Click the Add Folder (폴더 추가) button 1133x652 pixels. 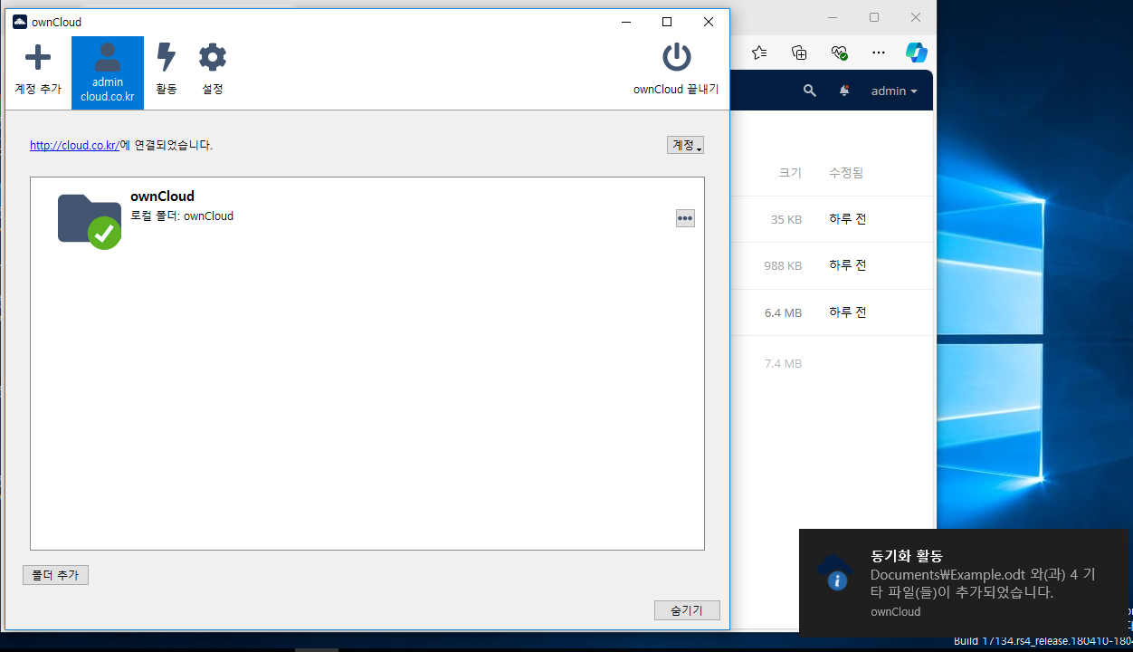tap(55, 575)
